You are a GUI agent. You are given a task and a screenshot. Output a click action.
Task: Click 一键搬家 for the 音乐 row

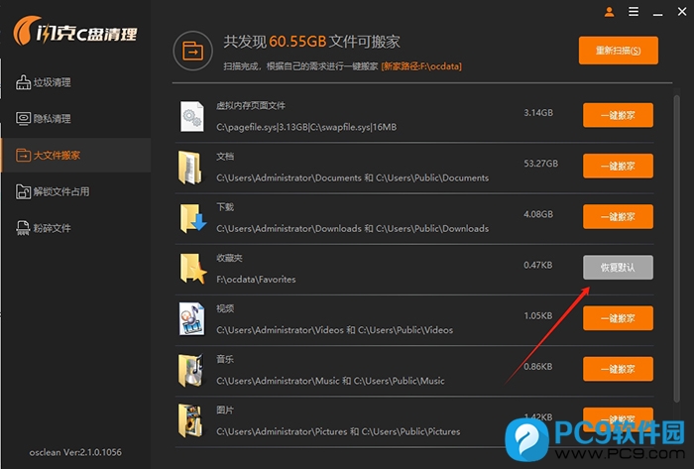click(x=618, y=369)
